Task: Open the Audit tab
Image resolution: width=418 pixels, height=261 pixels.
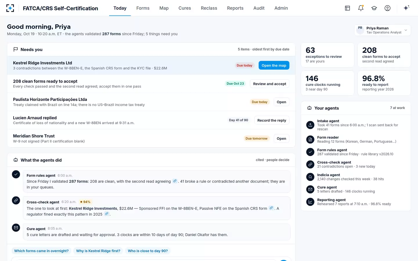Action: click(x=259, y=8)
